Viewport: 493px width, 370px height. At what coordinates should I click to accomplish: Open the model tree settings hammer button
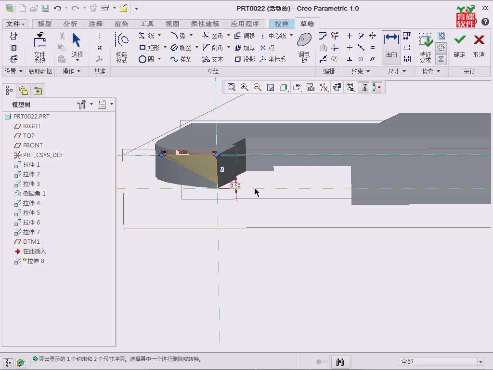coord(82,105)
